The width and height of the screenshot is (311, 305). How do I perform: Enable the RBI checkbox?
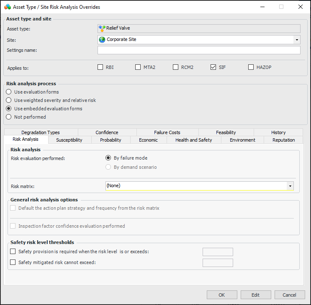coord(100,67)
